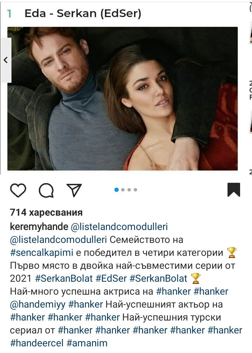The width and height of the screenshot is (252, 353).
Task: Open comments with the speech bubble icon
Action: tap(46, 190)
